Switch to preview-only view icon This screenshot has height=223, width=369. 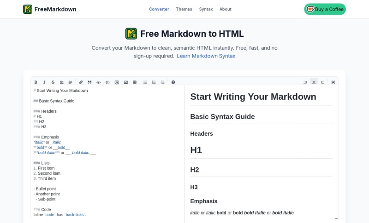tap(322, 82)
